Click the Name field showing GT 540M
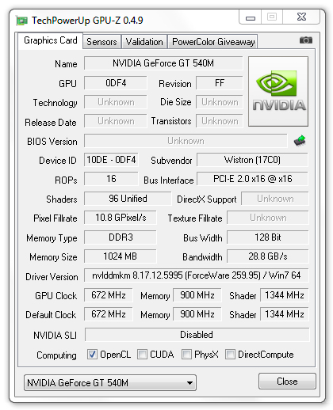This screenshot has height=410, width=333. 163,63
